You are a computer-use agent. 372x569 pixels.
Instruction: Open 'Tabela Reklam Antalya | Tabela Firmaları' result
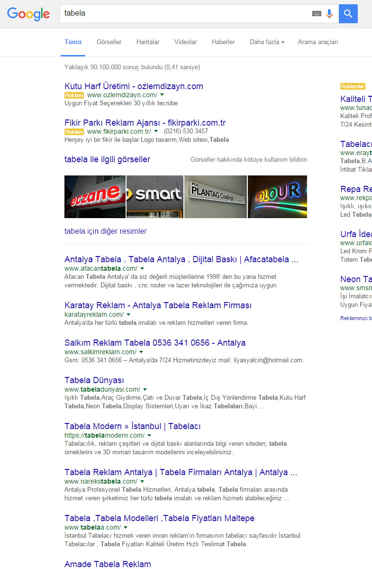181,472
